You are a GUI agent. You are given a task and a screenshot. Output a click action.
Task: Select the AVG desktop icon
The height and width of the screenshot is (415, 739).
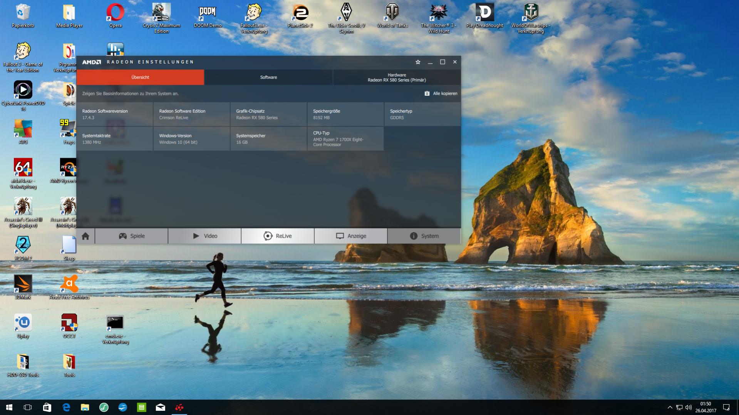pos(23,132)
